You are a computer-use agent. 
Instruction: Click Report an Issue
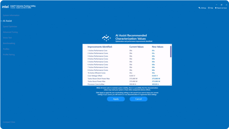pyautogui.click(x=221, y=8)
